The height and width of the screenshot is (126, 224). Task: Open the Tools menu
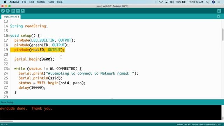51,2
